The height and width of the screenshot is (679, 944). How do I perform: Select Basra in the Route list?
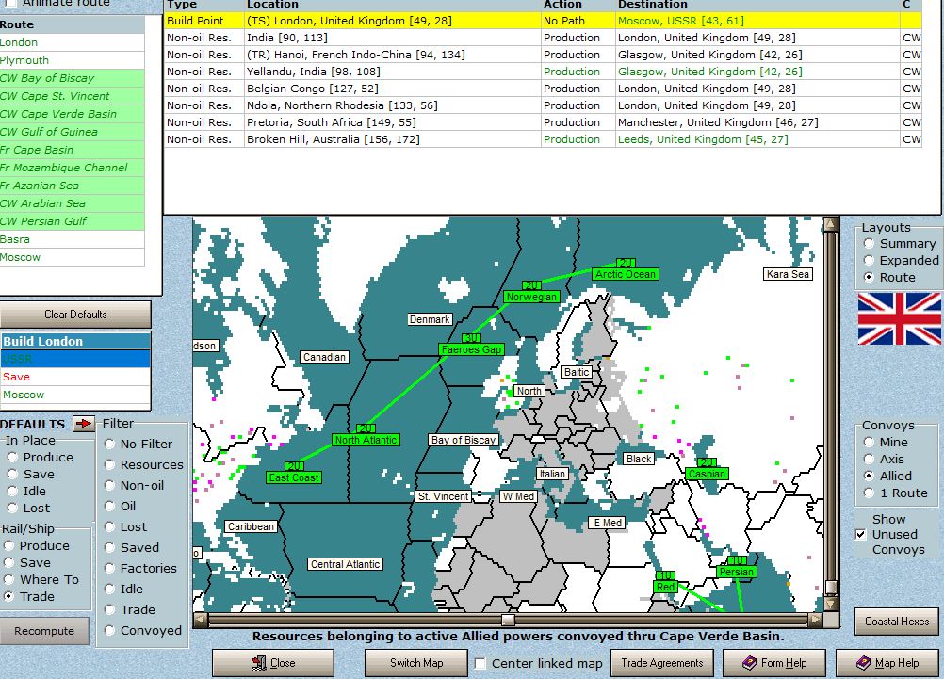(73, 239)
